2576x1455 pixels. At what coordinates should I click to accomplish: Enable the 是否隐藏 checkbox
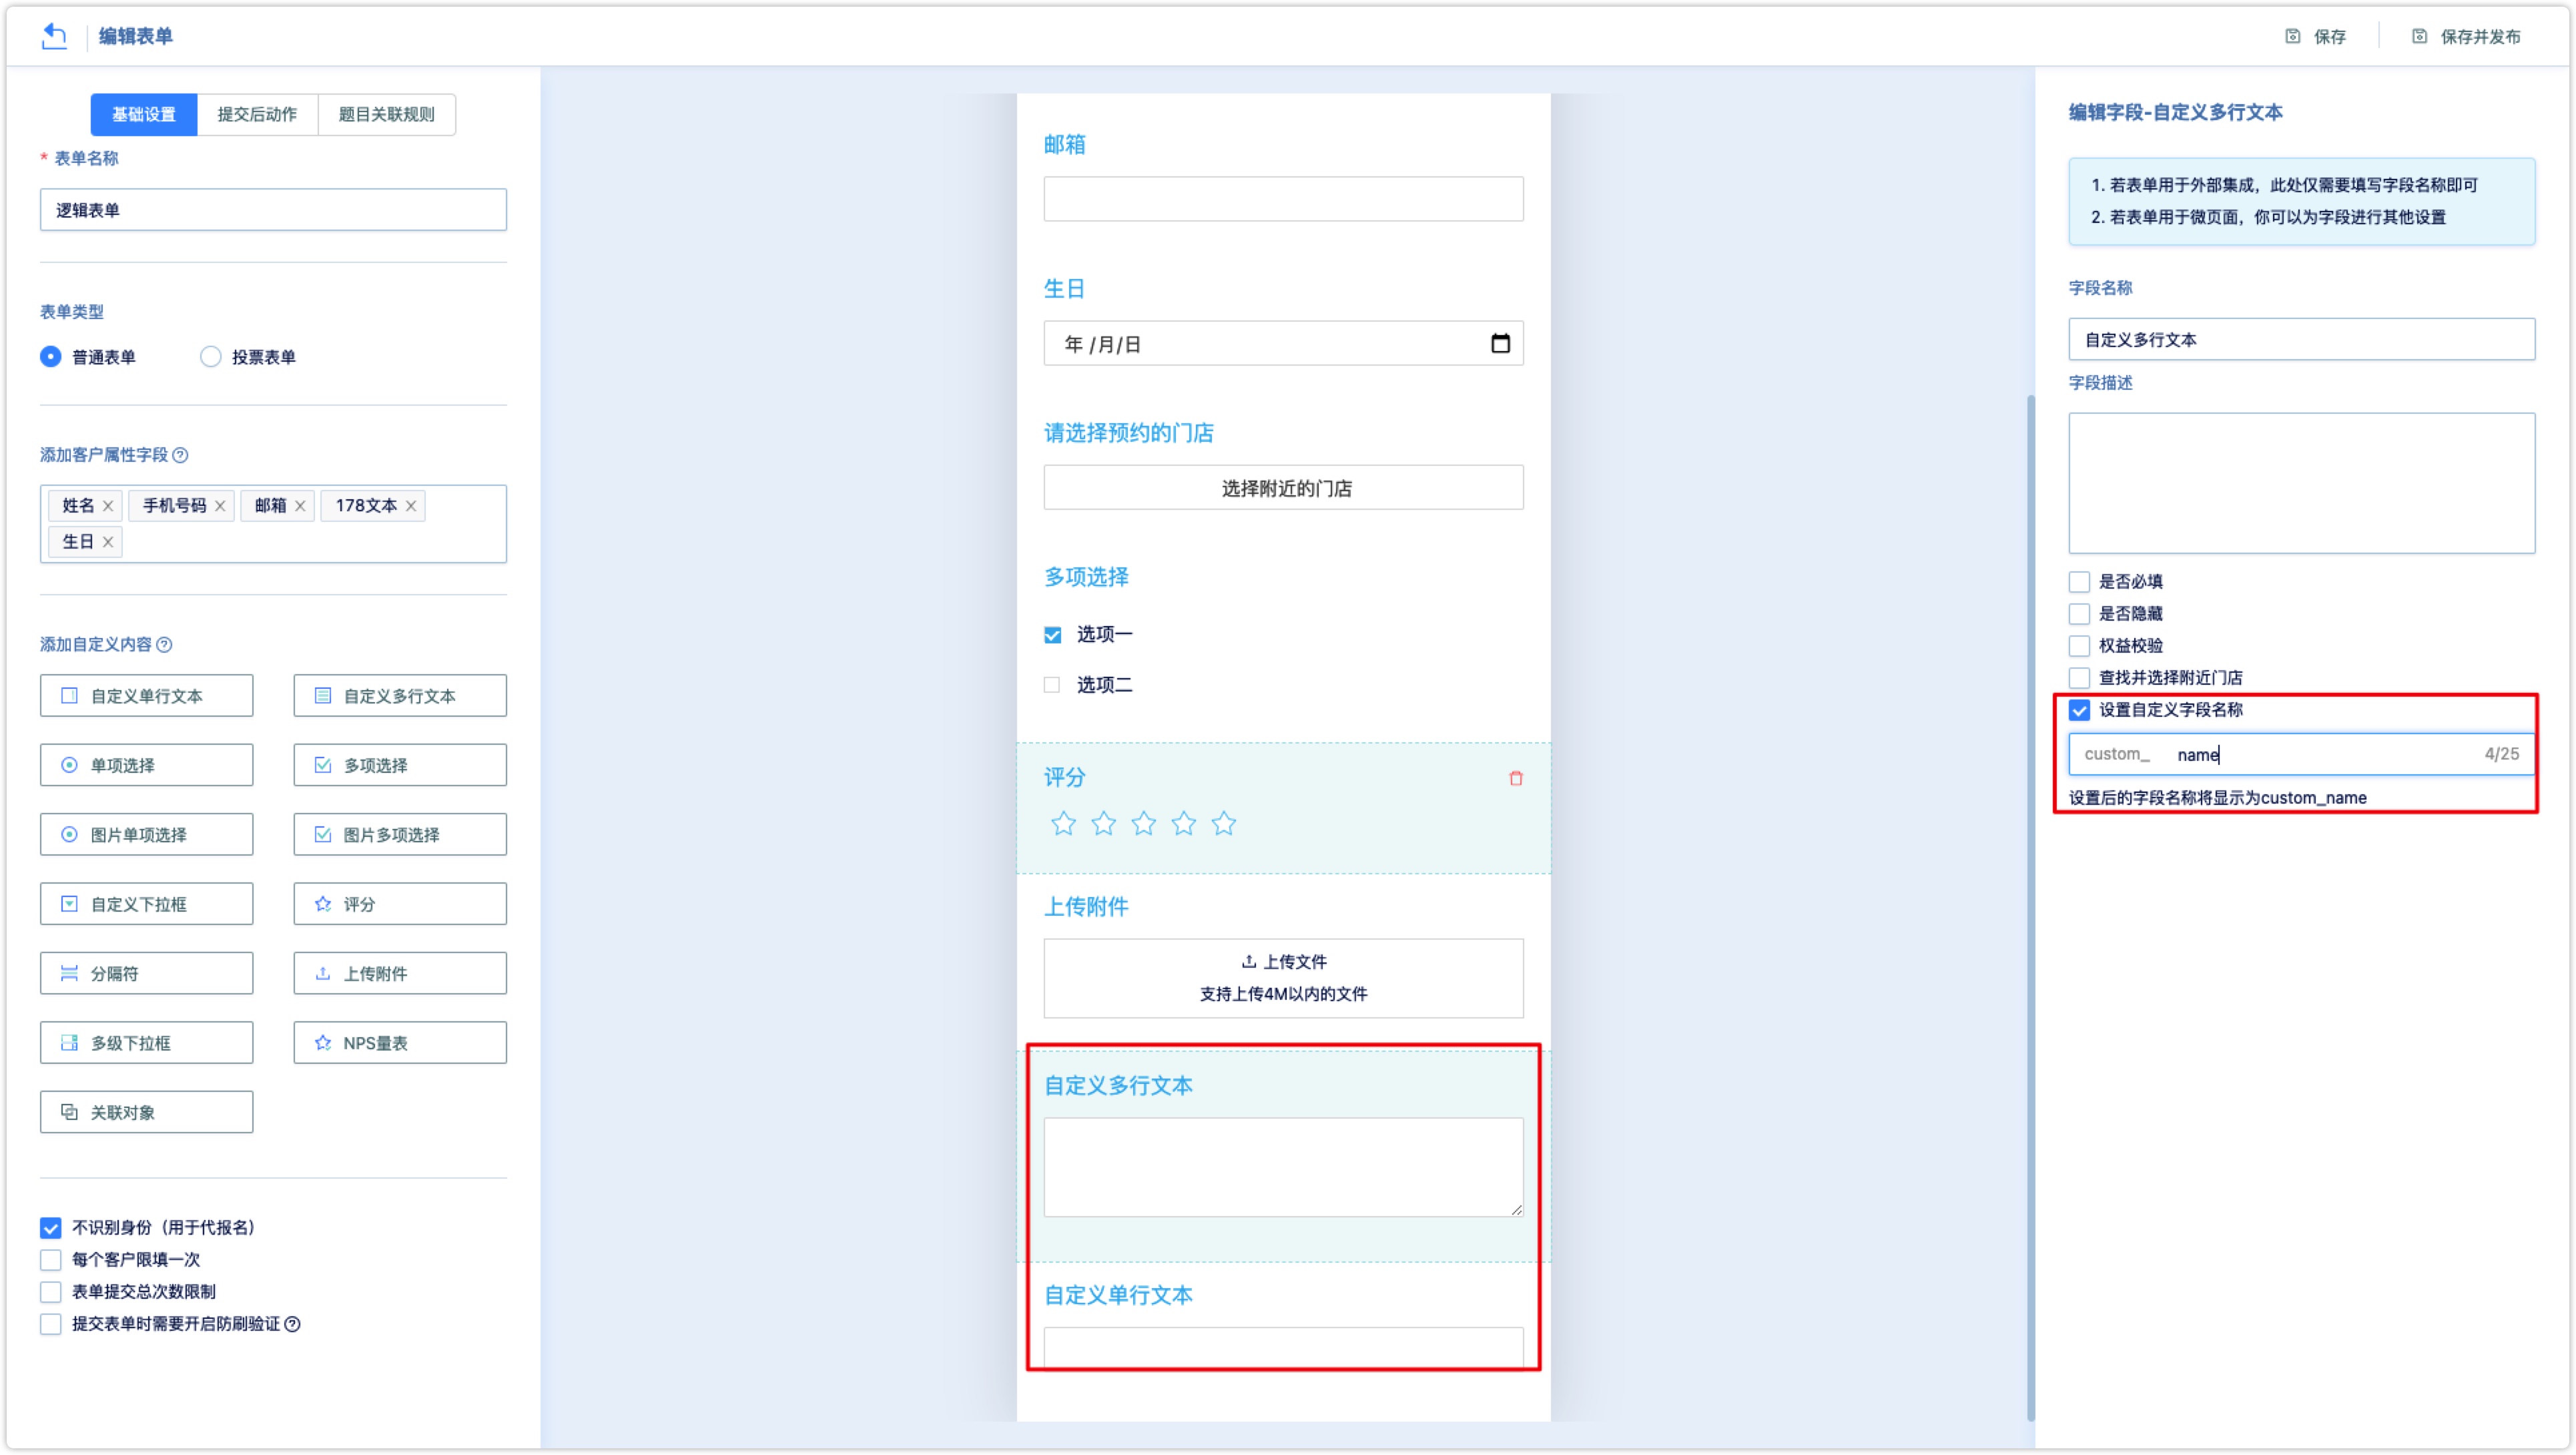pyautogui.click(x=2079, y=614)
